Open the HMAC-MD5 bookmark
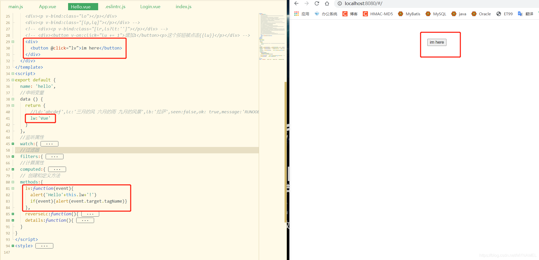The image size is (539, 260). [x=378, y=14]
